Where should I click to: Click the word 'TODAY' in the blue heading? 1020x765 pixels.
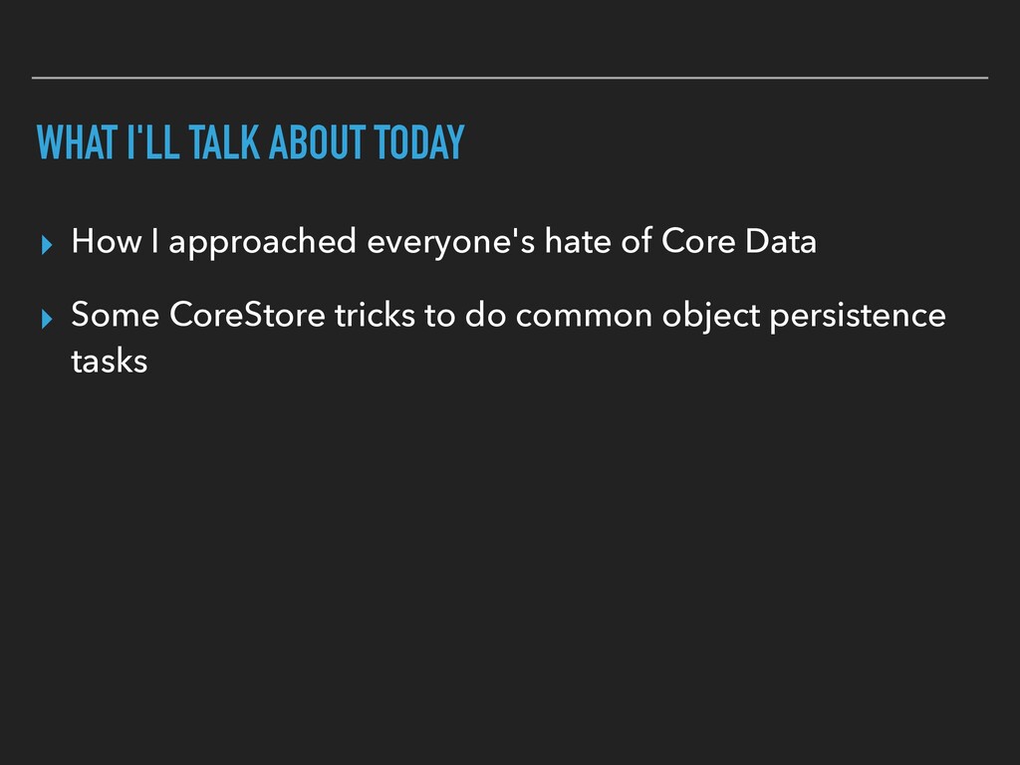419,141
